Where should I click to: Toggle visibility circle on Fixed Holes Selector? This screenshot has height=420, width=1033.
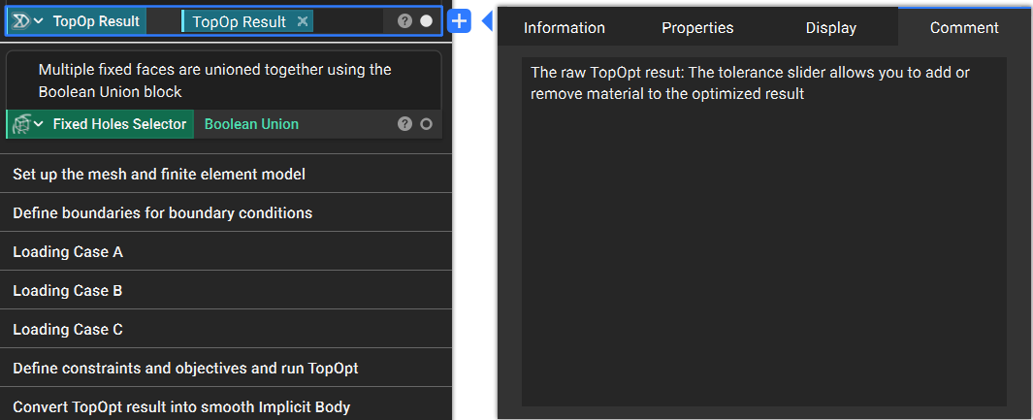pyautogui.click(x=426, y=124)
